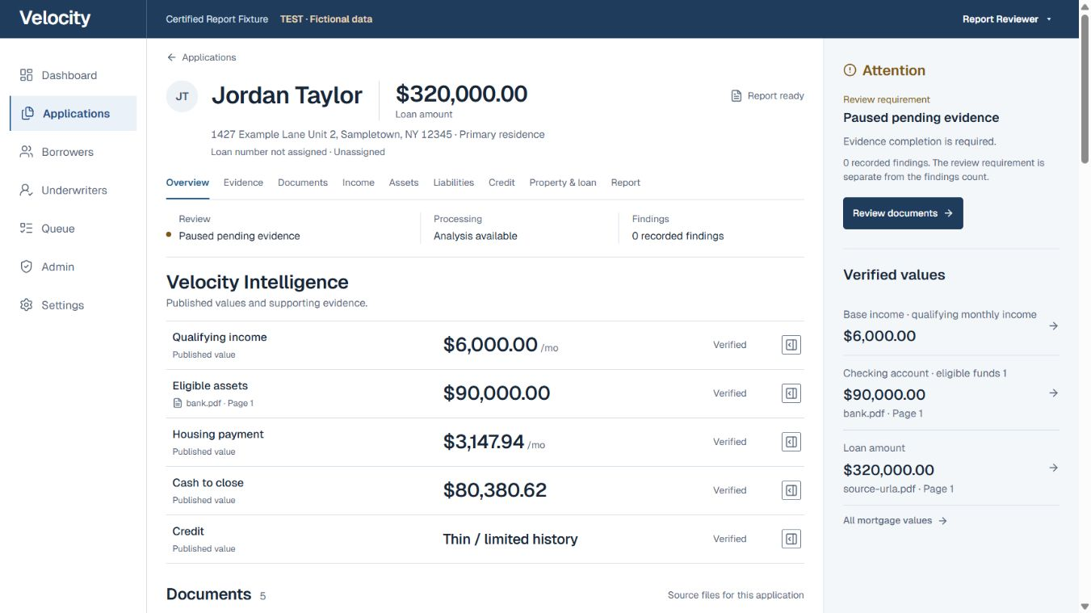Open the Income tab
1091x613 pixels.
point(359,183)
